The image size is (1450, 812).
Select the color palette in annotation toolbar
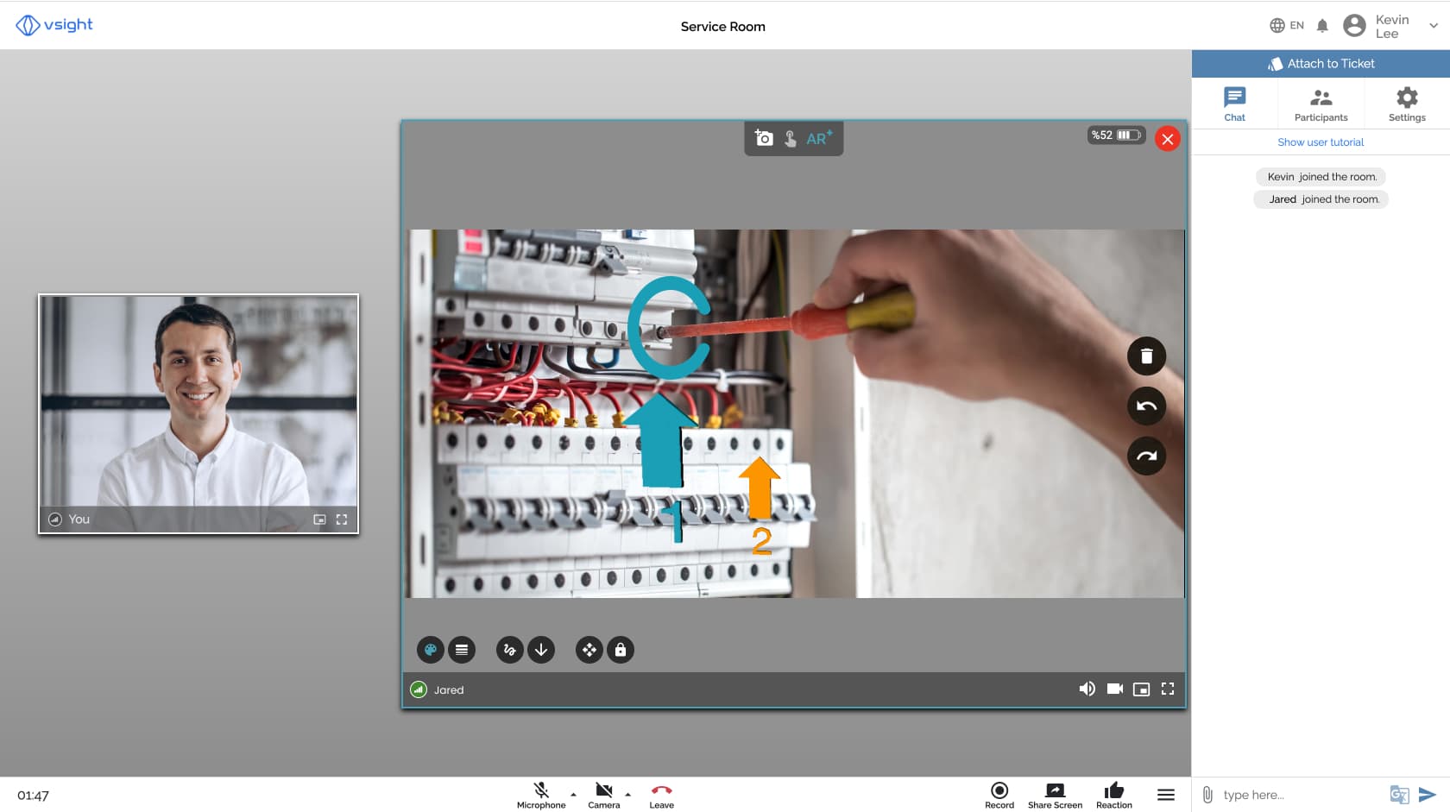[x=430, y=650]
